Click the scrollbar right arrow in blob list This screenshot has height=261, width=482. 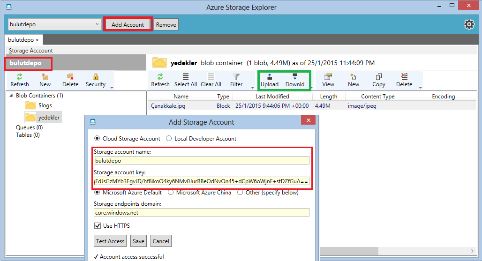tap(473, 251)
